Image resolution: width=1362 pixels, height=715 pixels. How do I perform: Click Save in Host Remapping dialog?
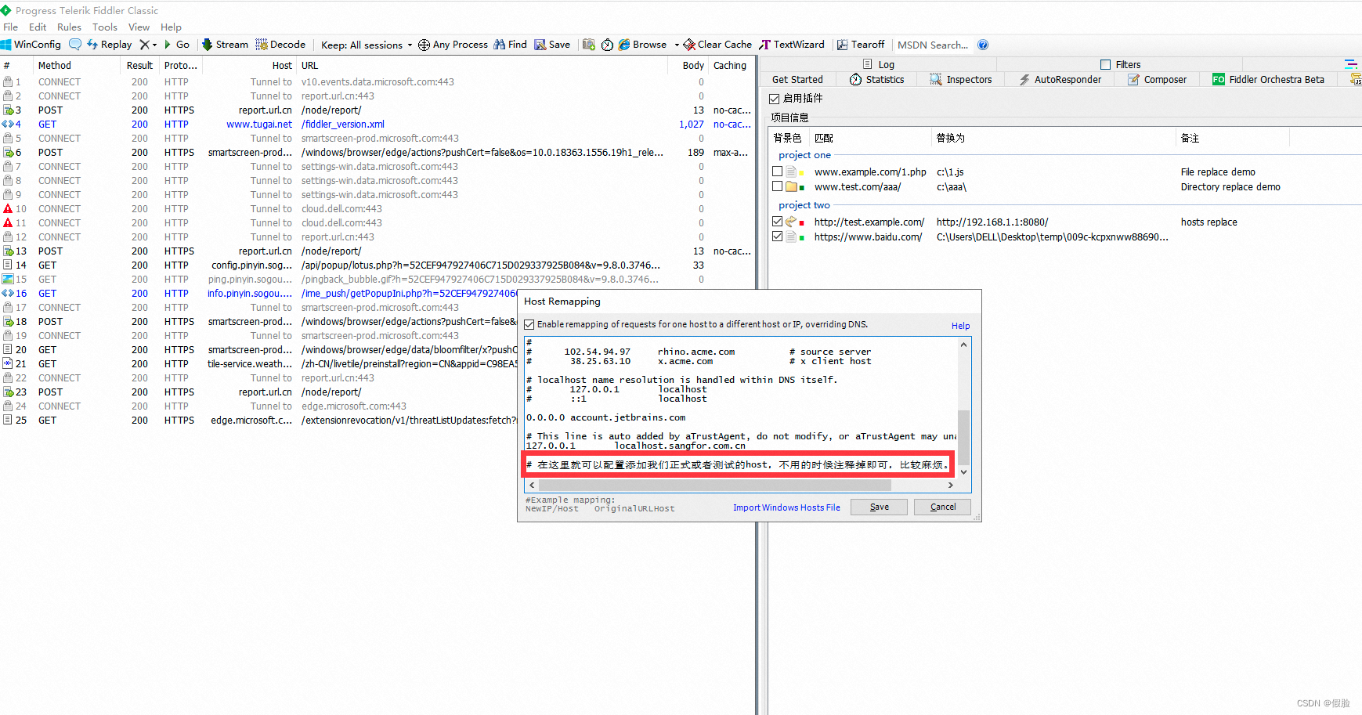click(879, 507)
